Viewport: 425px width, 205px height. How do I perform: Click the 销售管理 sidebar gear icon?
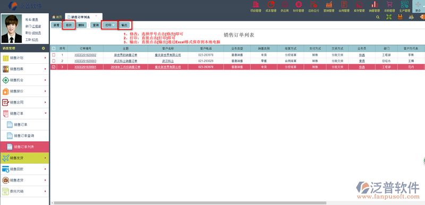pyautogui.click(x=43, y=48)
